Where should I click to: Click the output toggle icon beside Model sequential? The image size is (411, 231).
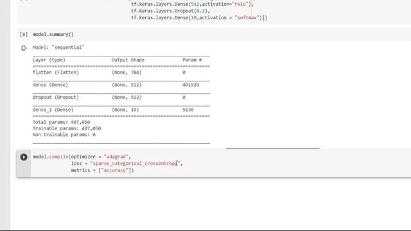point(24,48)
